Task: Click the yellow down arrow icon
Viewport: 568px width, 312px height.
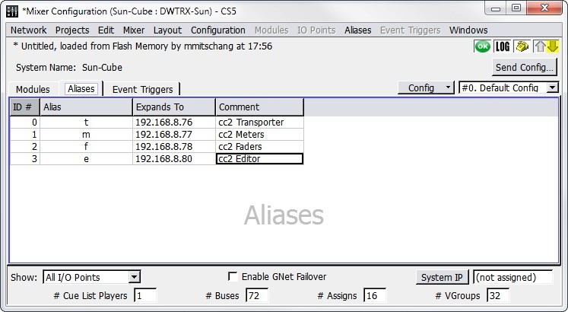Action: click(551, 46)
